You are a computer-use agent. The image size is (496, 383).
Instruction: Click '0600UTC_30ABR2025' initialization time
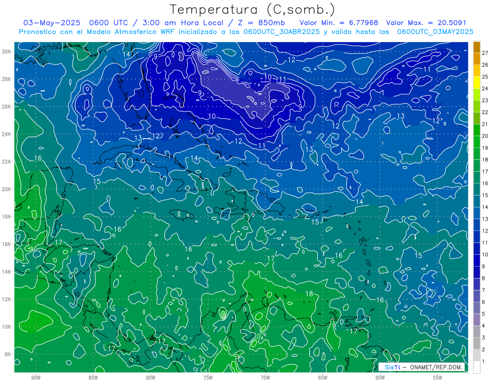coord(281,31)
